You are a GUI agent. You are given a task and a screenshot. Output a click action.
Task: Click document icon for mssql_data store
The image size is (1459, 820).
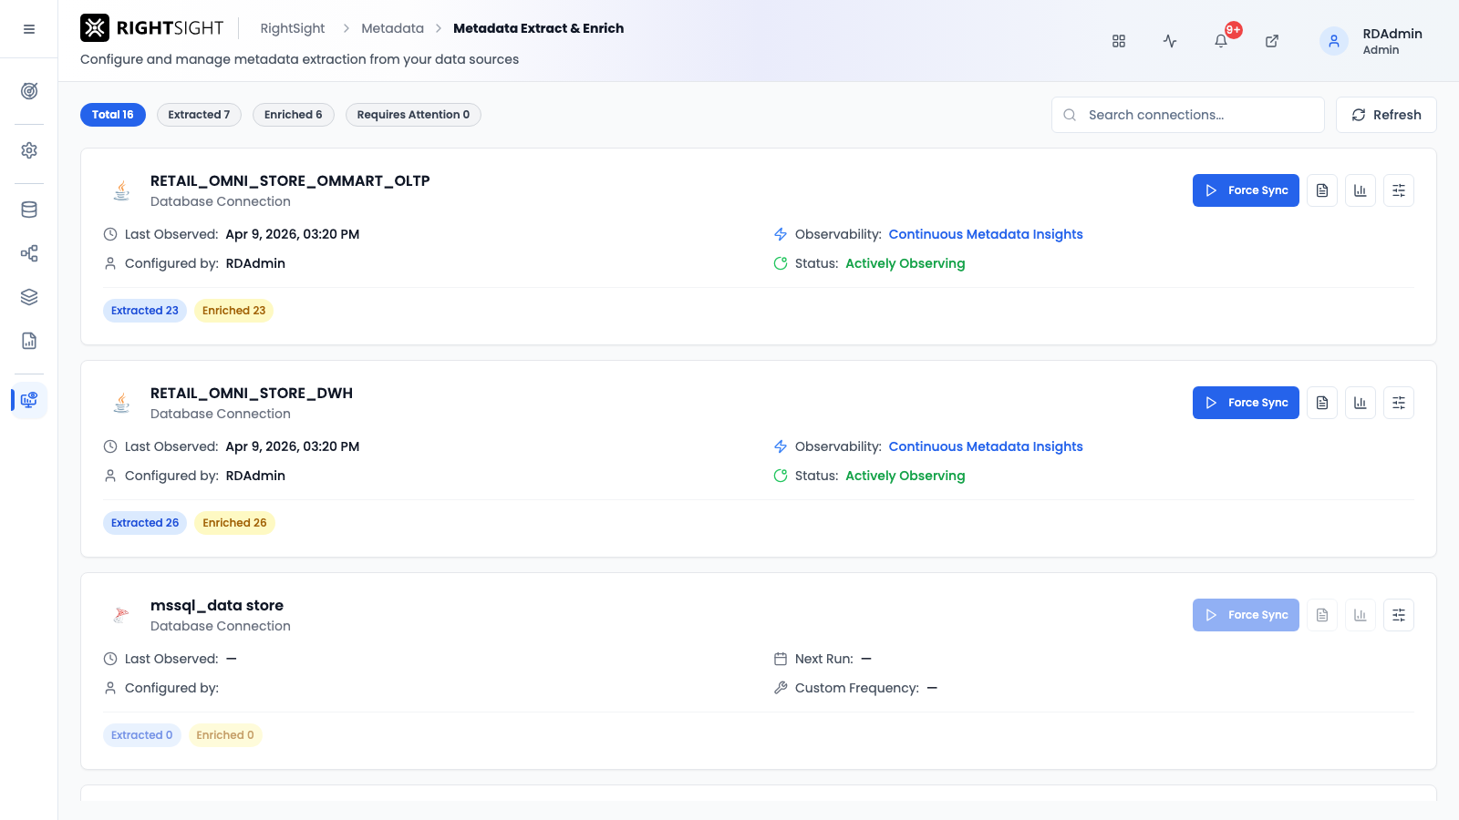point(1322,615)
